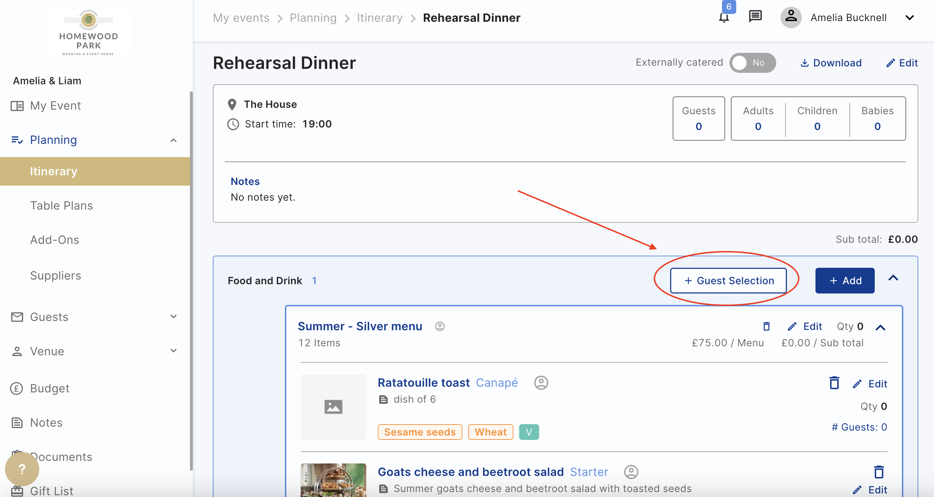The image size is (934, 497).
Task: Click the # Guests: 0 link
Action: point(859,427)
